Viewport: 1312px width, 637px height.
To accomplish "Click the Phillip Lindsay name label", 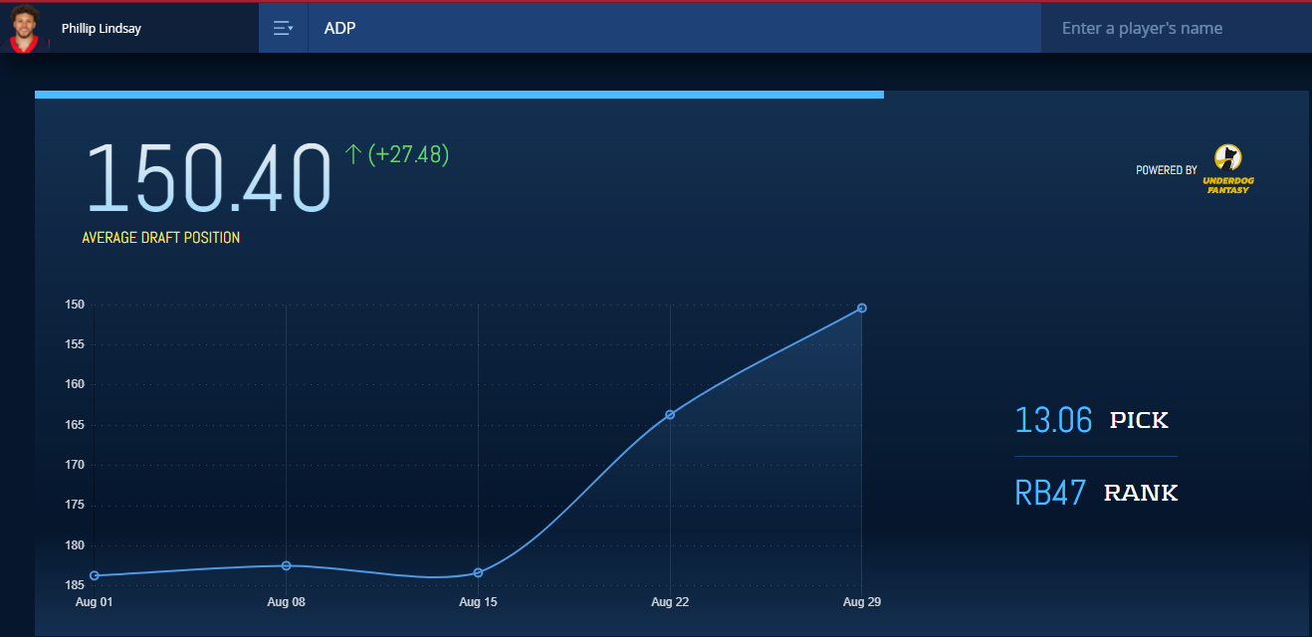I will point(101,28).
